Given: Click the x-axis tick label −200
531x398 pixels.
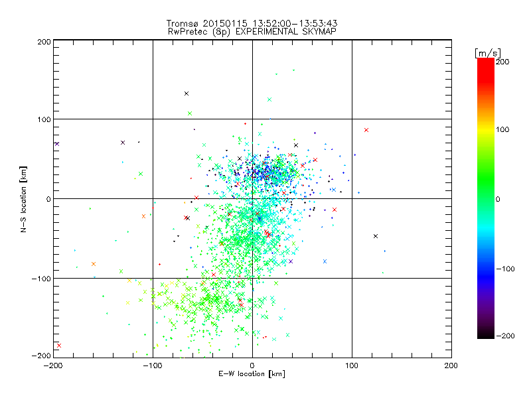Looking at the screenshot, I should (x=53, y=365).
